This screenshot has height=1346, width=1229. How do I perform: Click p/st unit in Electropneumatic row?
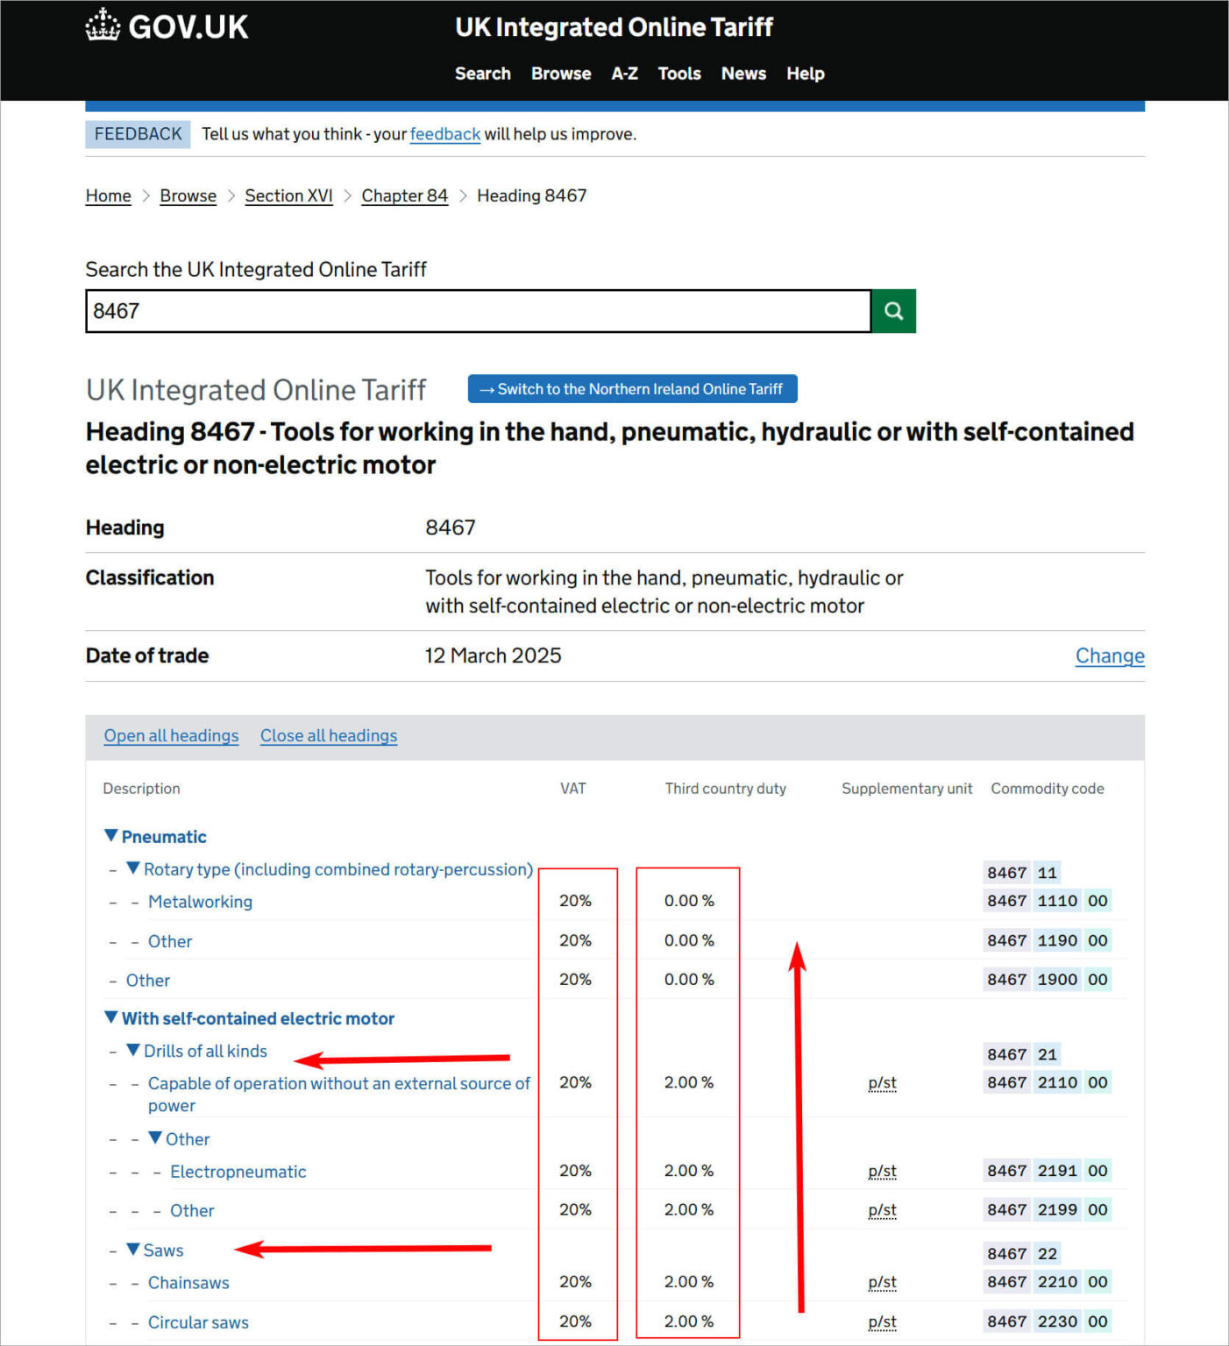(882, 1172)
